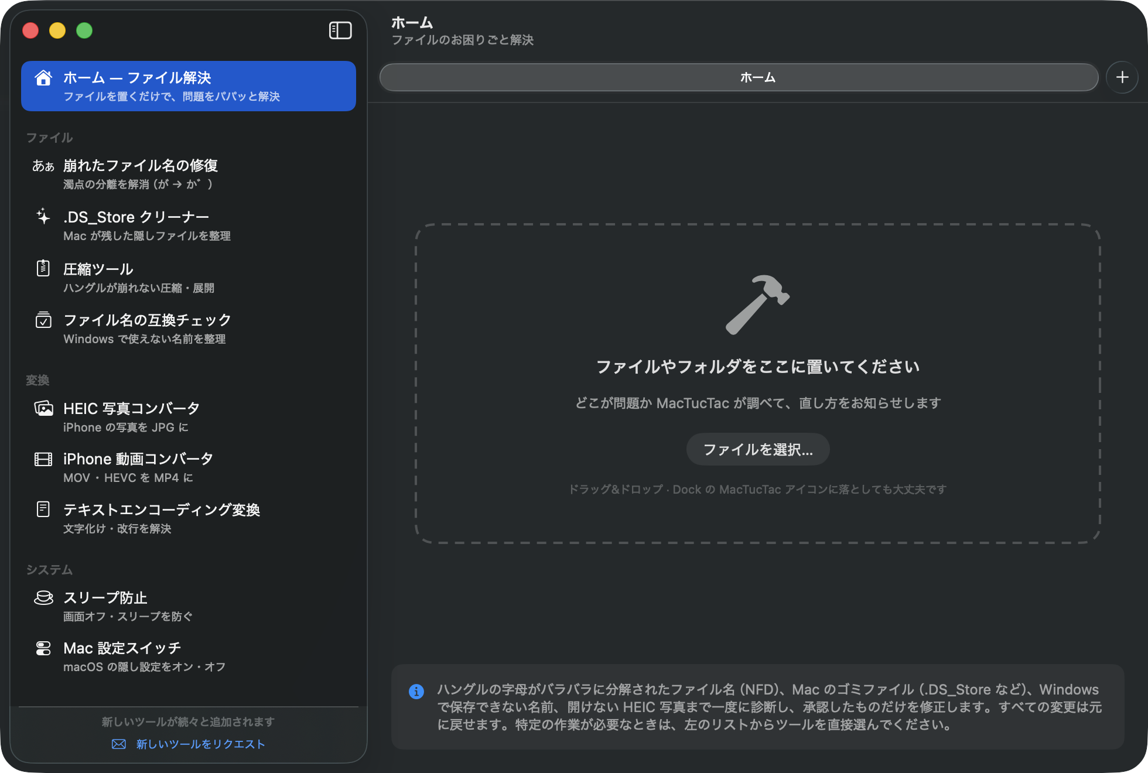Open the Mac 設定スイッチ tool
Viewport: 1148px width, 773px height.
coord(189,656)
